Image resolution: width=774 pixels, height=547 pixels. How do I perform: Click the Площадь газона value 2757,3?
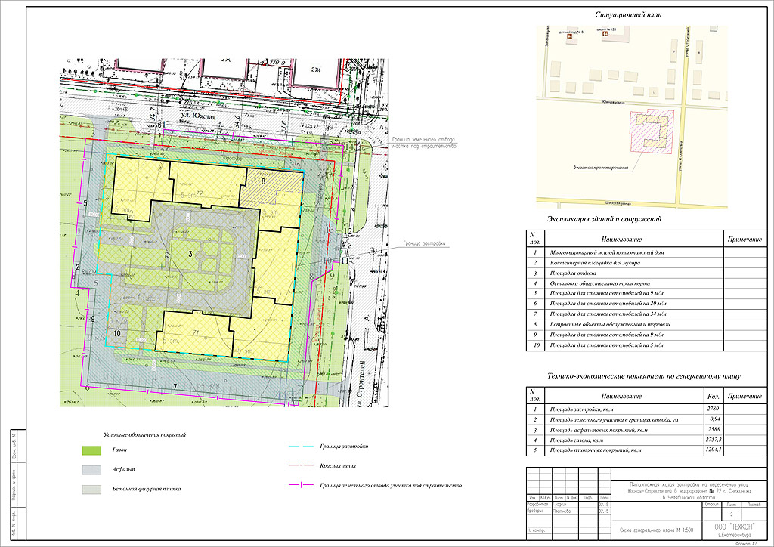711,440
